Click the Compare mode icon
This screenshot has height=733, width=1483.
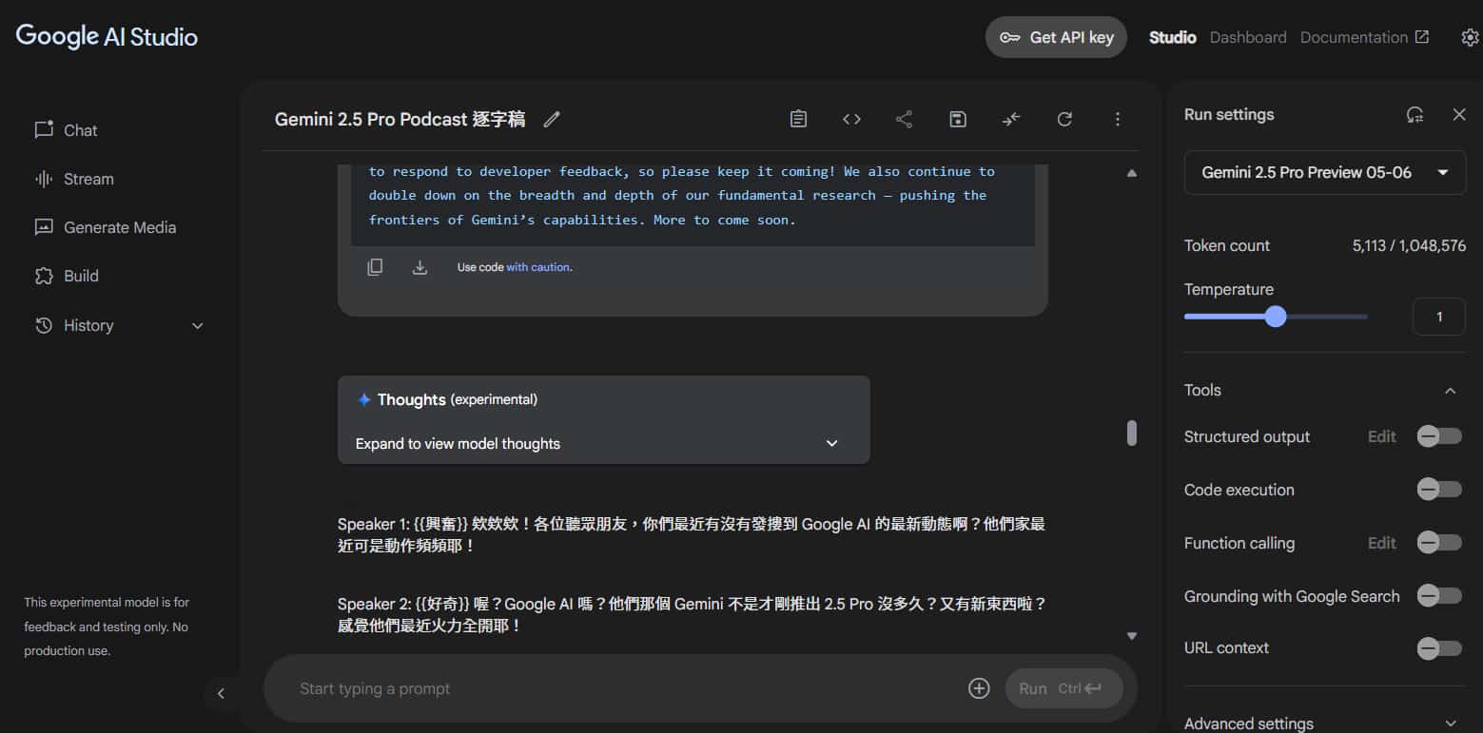tap(1011, 119)
